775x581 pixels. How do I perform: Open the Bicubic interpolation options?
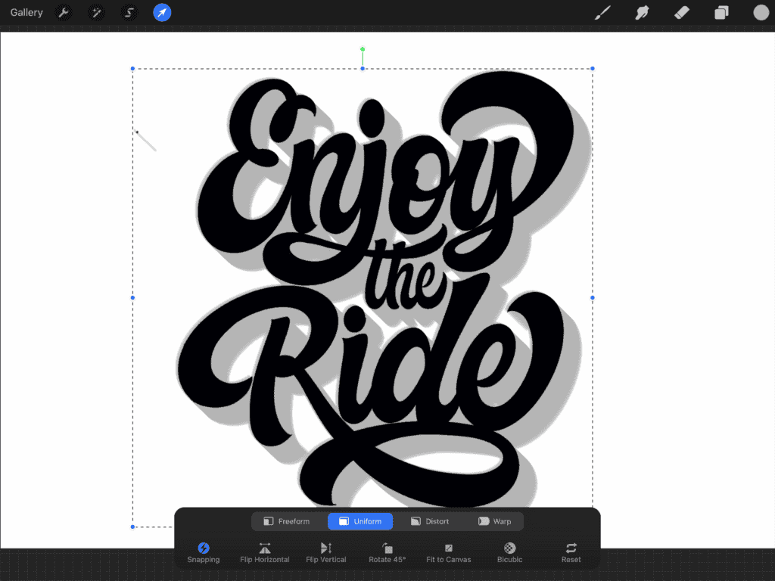509,551
